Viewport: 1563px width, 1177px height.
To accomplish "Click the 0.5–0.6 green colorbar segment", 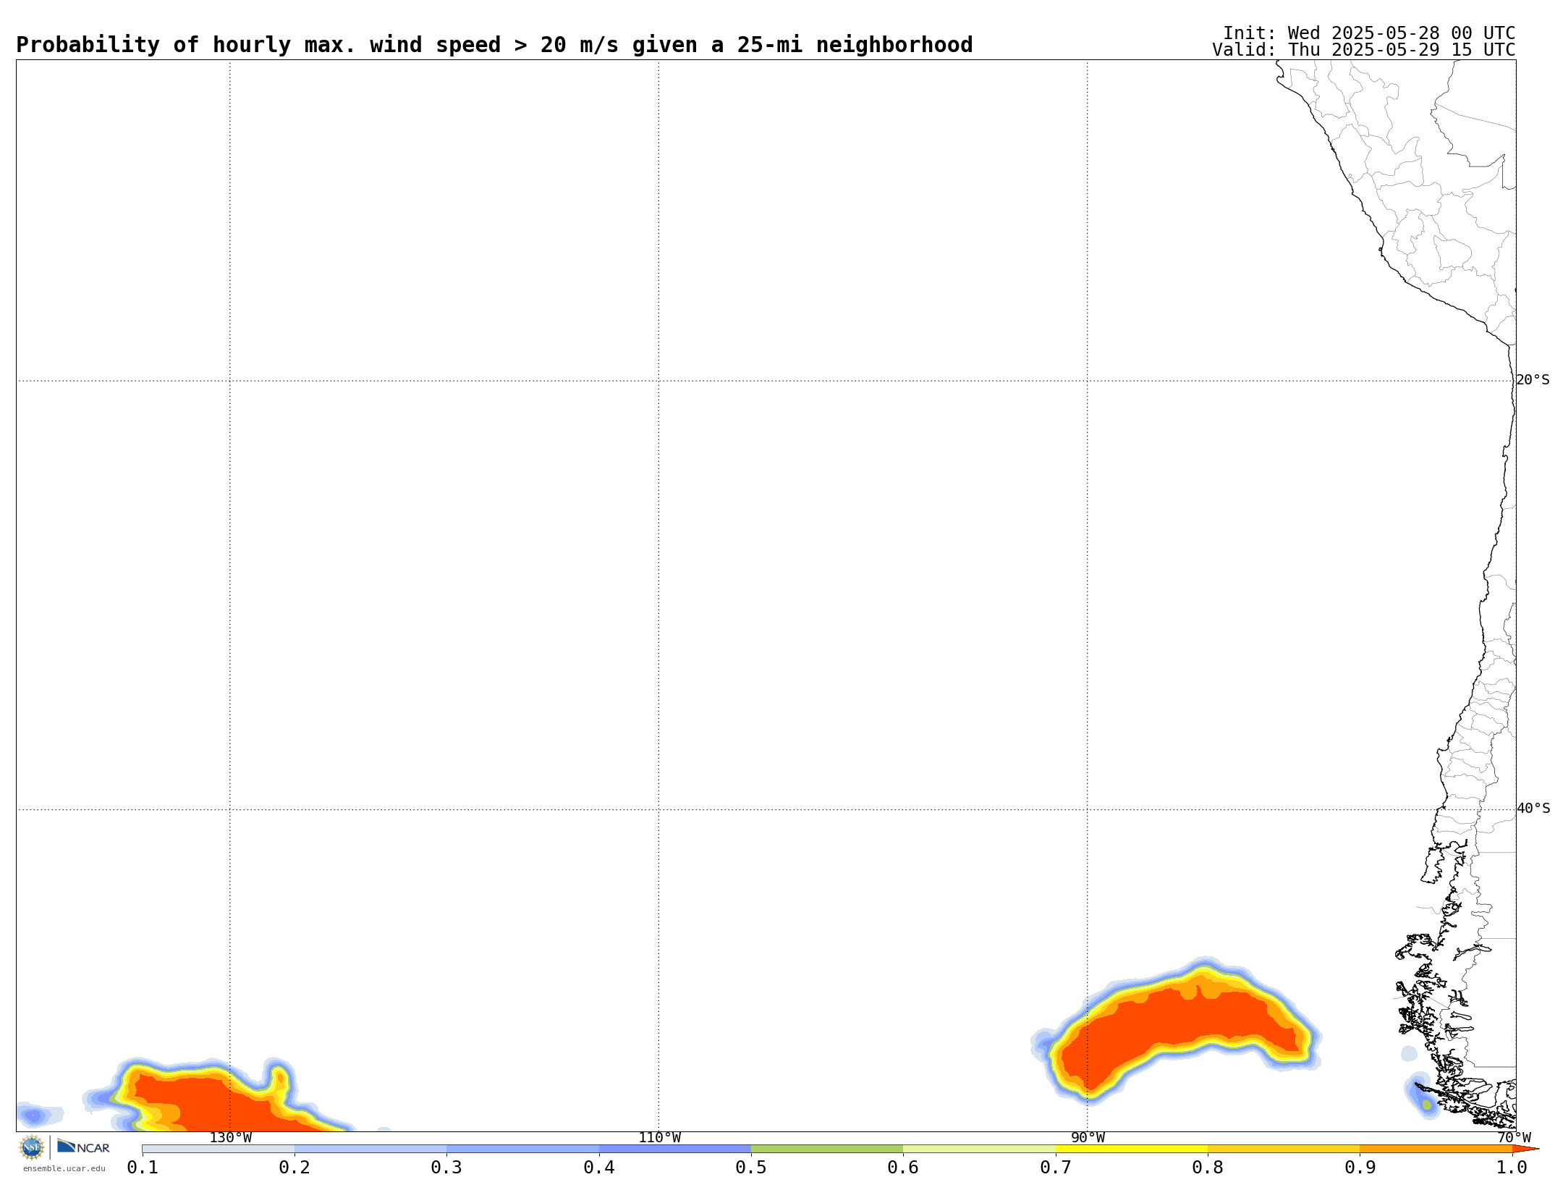I will click(x=827, y=1149).
